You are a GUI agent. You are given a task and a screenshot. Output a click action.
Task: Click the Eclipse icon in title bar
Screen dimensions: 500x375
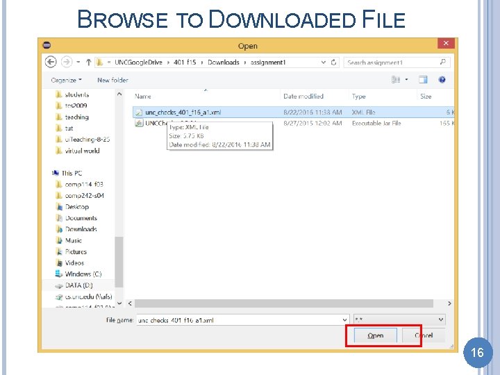tap(47, 45)
